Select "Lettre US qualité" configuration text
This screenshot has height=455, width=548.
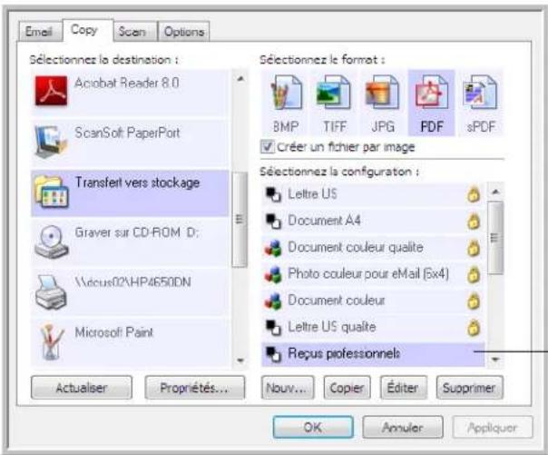click(331, 327)
